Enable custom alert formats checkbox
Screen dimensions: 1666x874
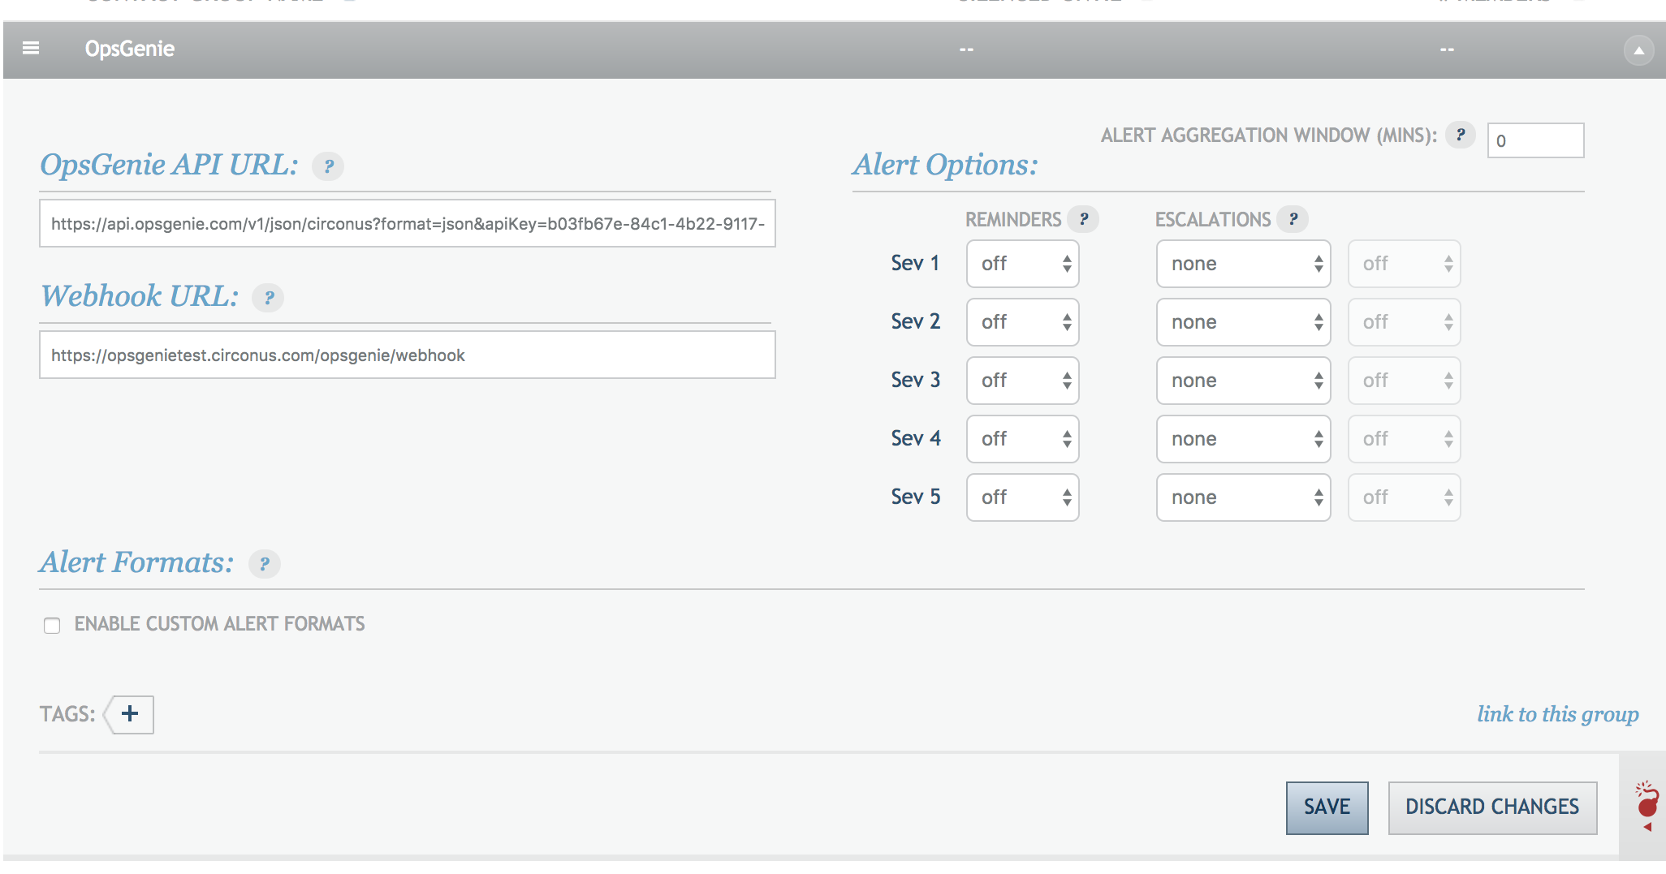click(x=52, y=625)
